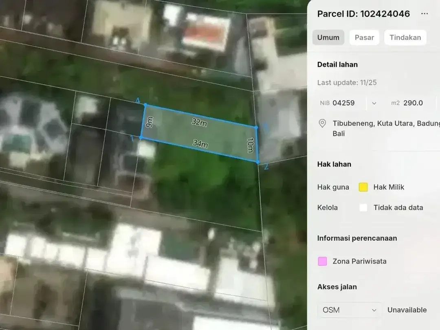Click the yellow Hak Milik color swatch
The image size is (440, 330).
click(x=363, y=187)
